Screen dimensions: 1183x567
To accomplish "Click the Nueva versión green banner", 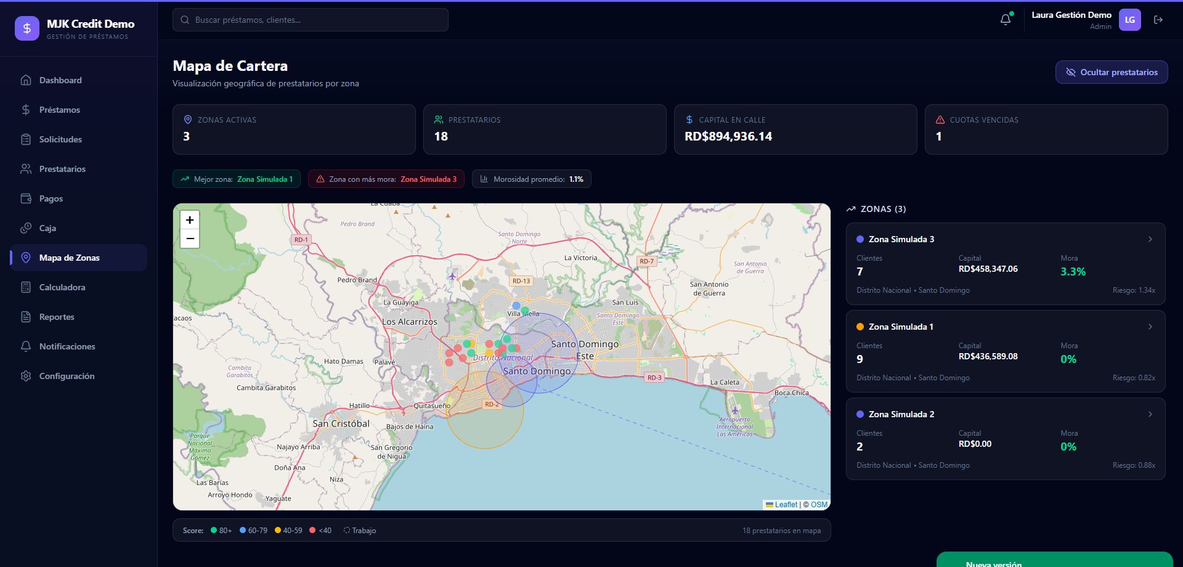I will [x=1054, y=560].
